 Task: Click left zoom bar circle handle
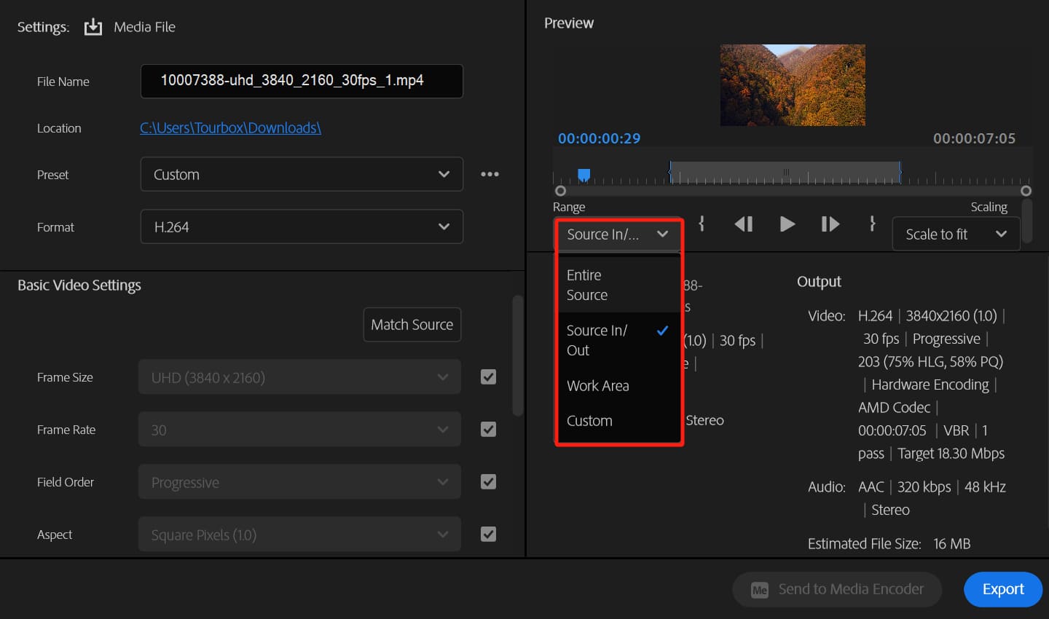[560, 191]
